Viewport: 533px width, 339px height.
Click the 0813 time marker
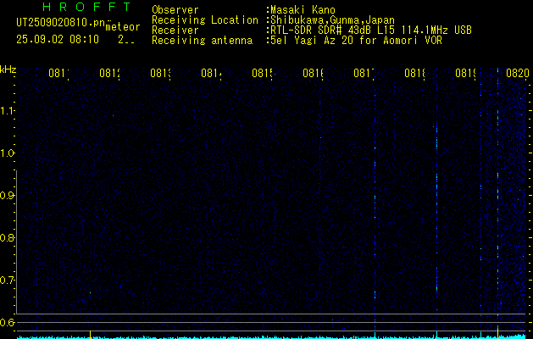(161, 74)
